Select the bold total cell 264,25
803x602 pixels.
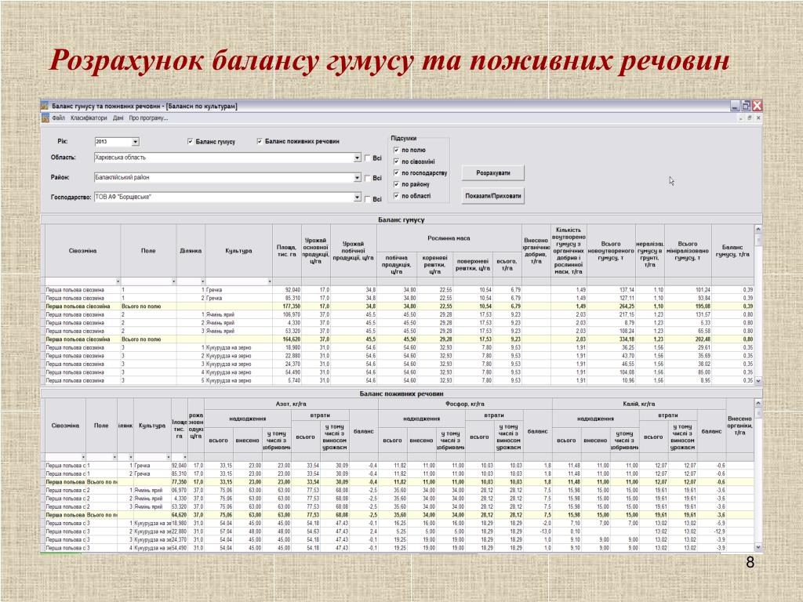click(611, 306)
